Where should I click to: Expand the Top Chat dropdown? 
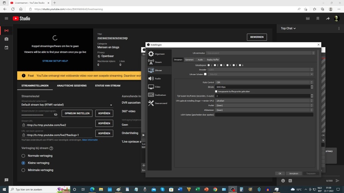pos(289,28)
